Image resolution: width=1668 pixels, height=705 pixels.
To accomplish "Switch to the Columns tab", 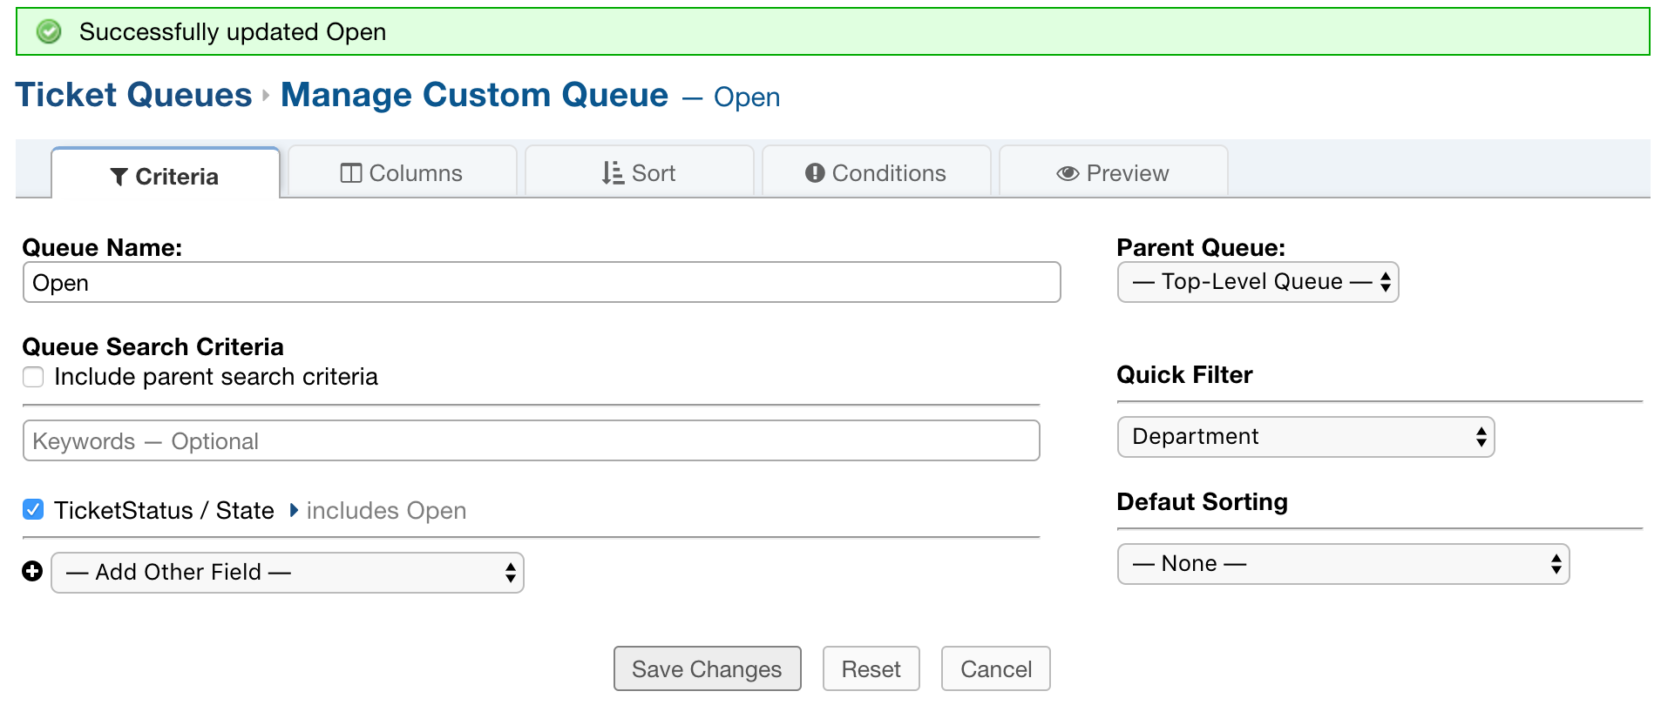I will pos(403,173).
